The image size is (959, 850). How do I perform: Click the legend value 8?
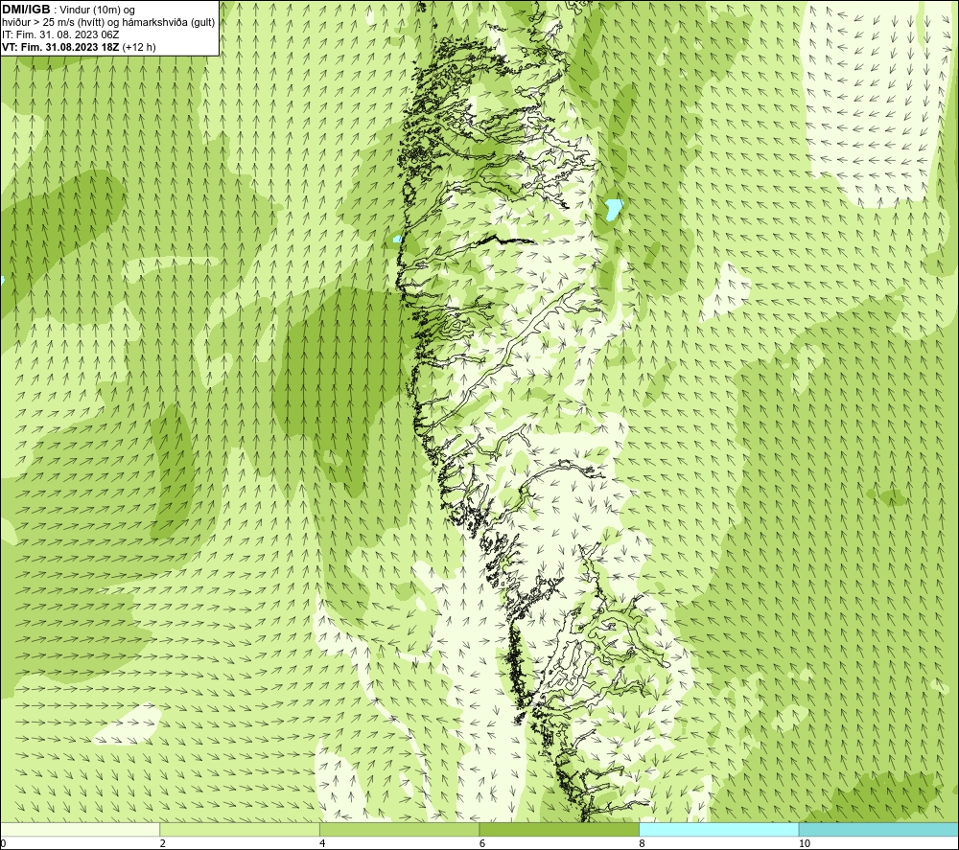click(x=642, y=844)
